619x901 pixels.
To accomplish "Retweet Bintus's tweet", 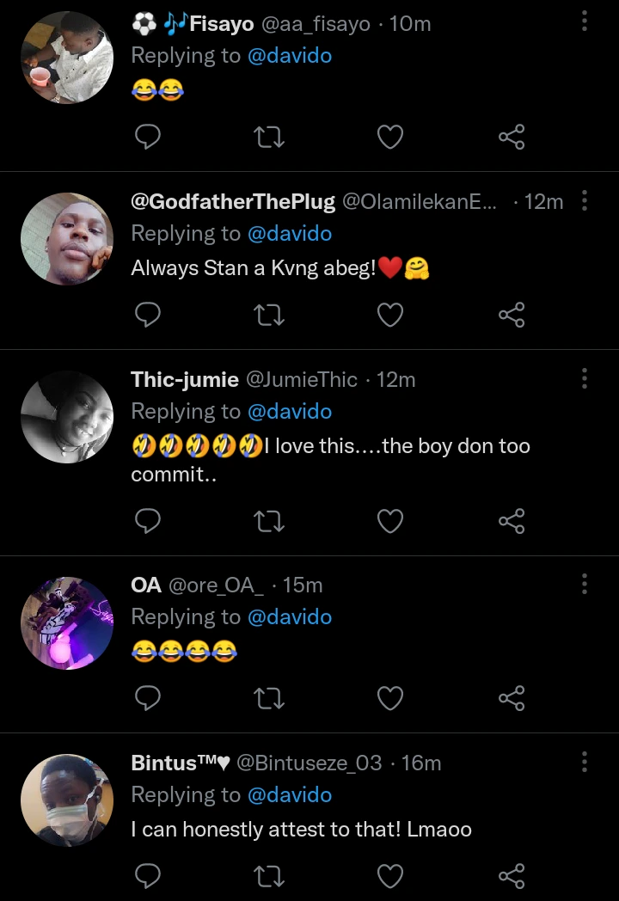I will coord(270,876).
